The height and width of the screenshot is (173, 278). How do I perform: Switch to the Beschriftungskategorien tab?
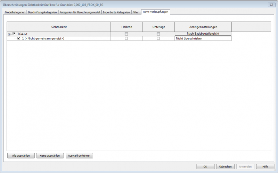(x=42, y=12)
